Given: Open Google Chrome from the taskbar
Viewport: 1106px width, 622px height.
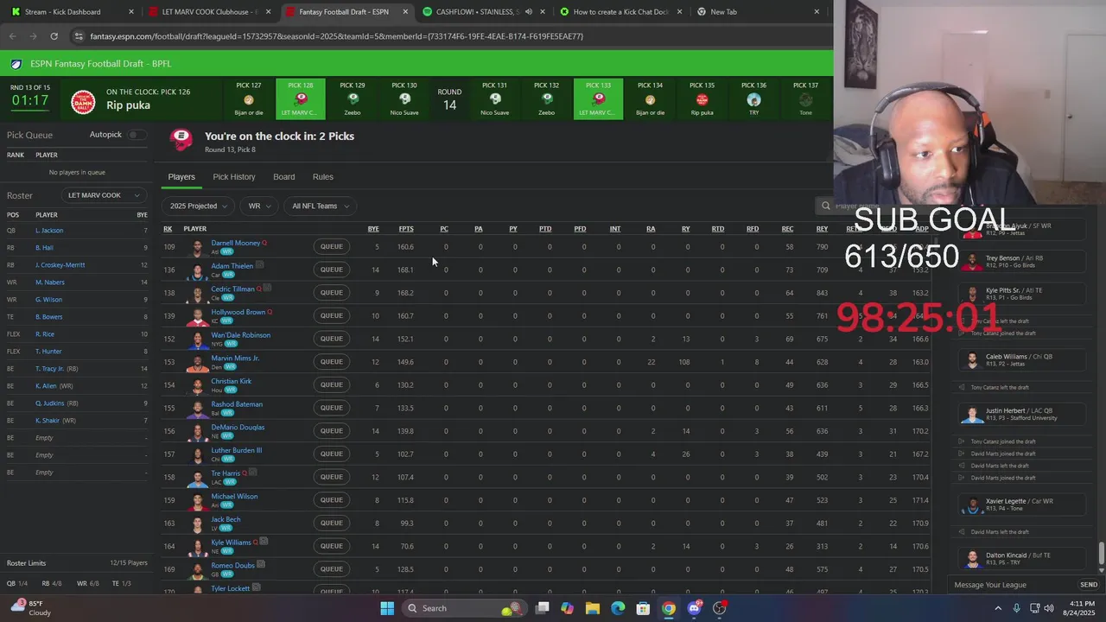Looking at the screenshot, I should [669, 608].
